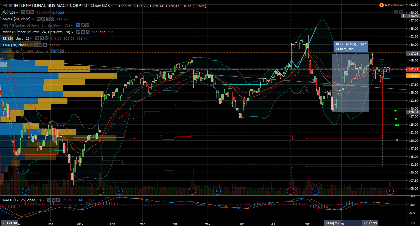Open chart settings gear beside the time axis
The image size is (420, 226).
(413, 224)
